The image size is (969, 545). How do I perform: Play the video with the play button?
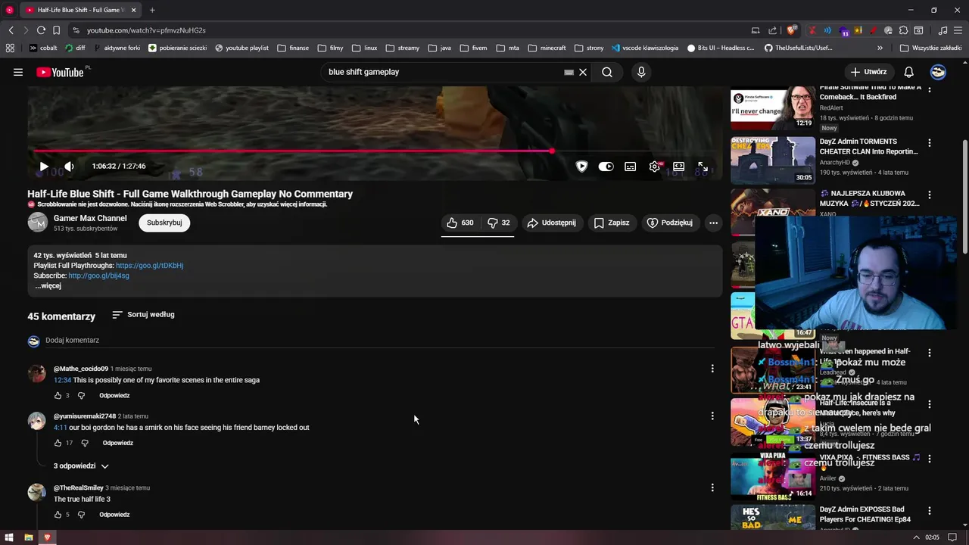point(44,167)
